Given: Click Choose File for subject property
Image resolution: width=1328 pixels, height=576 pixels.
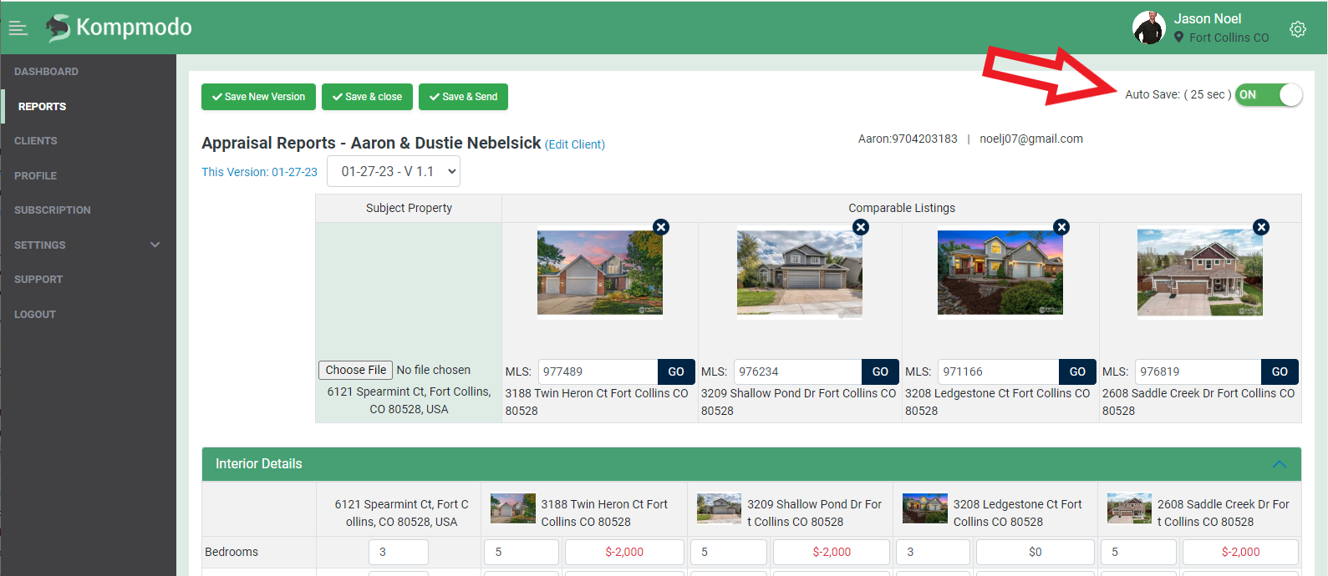Looking at the screenshot, I should (x=355, y=370).
